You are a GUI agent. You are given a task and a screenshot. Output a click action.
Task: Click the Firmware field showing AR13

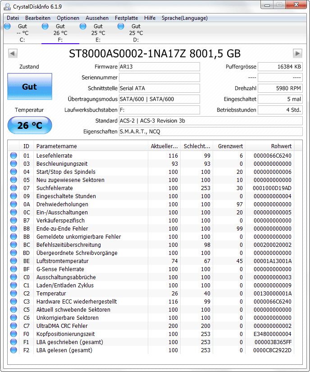click(x=159, y=67)
